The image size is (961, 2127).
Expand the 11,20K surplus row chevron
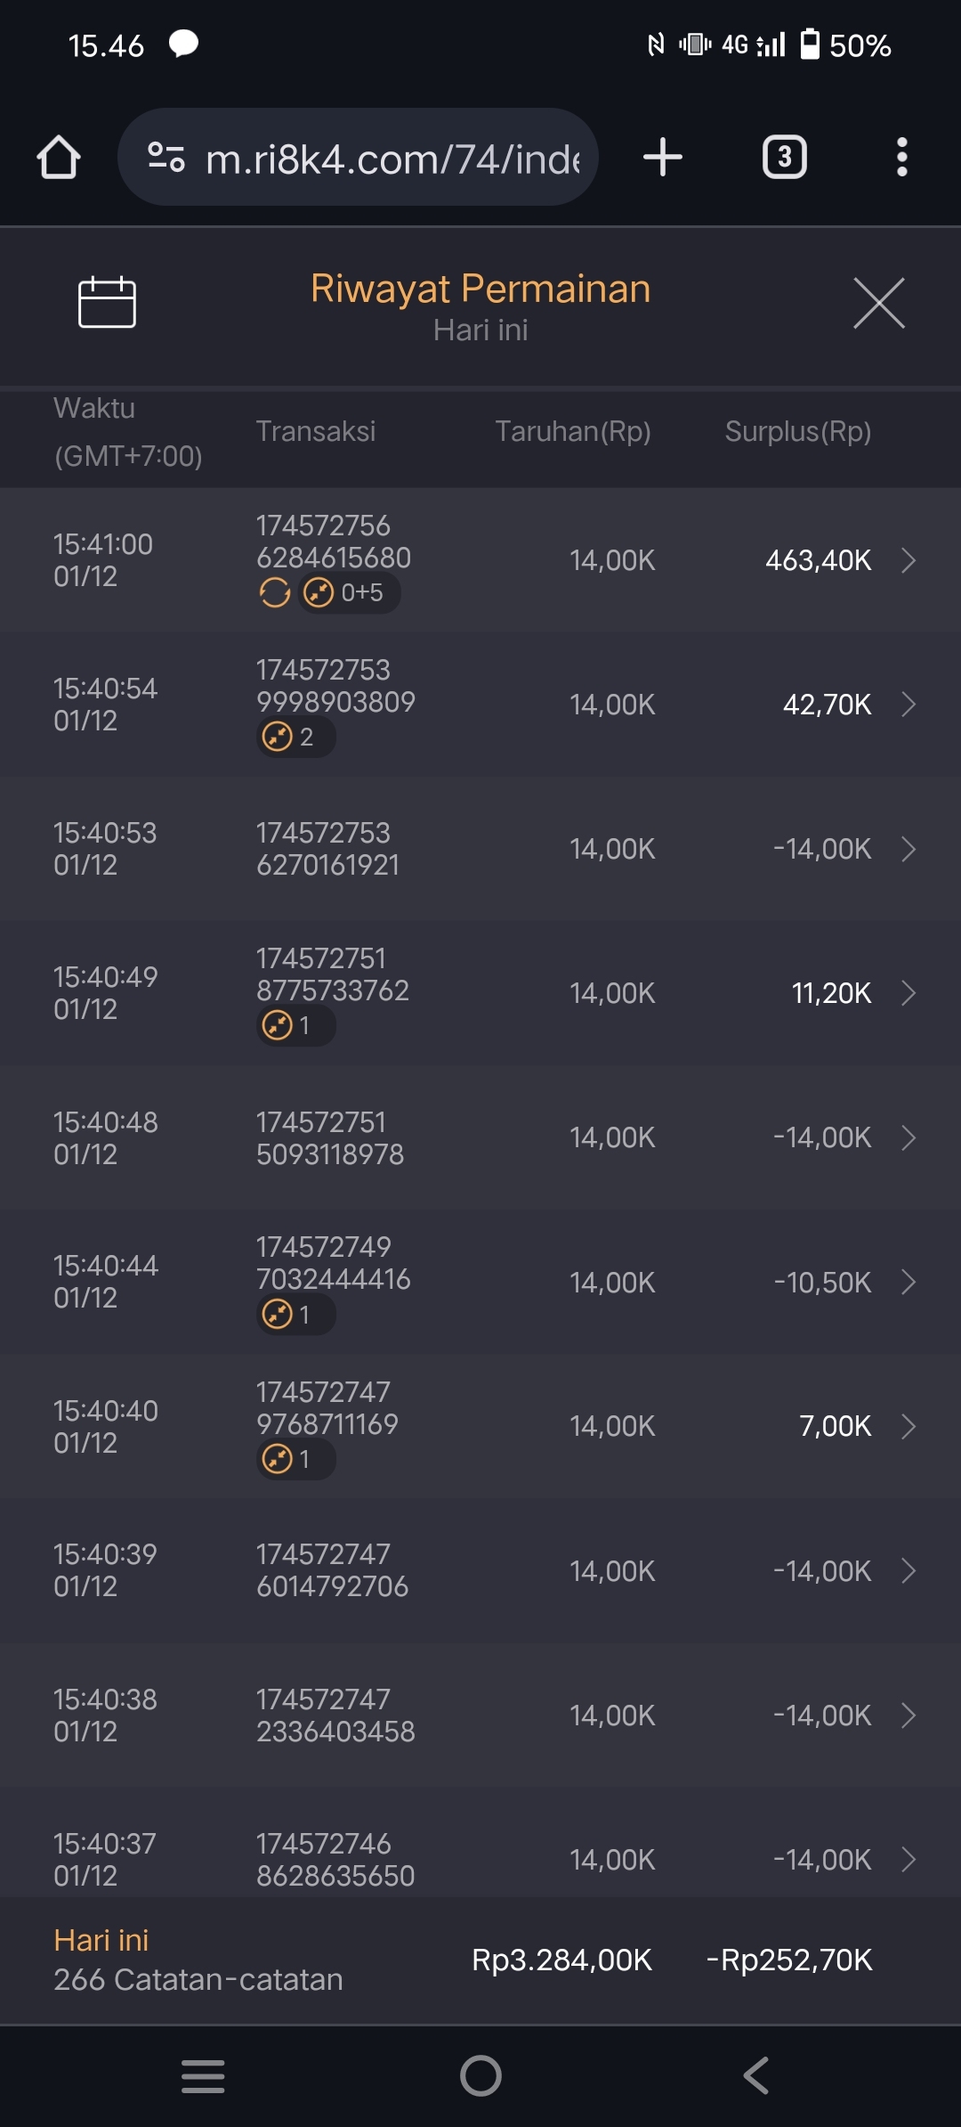pos(908,993)
